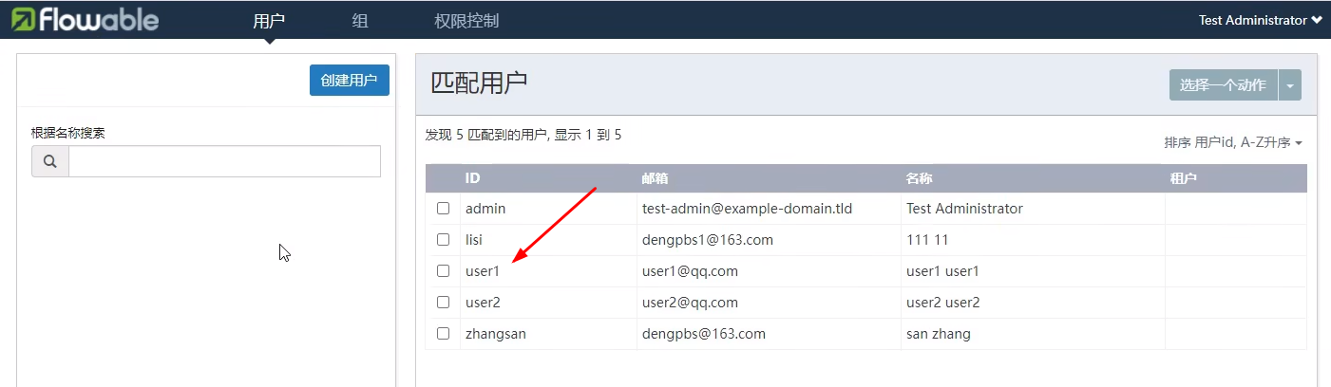The image size is (1331, 387).
Task: Click the name user2 user2
Action: 943,303
